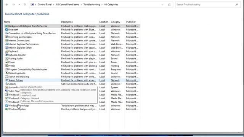This screenshot has height=137, width=244.
Task: Click the Internet Connections icon
Action: 6,40
